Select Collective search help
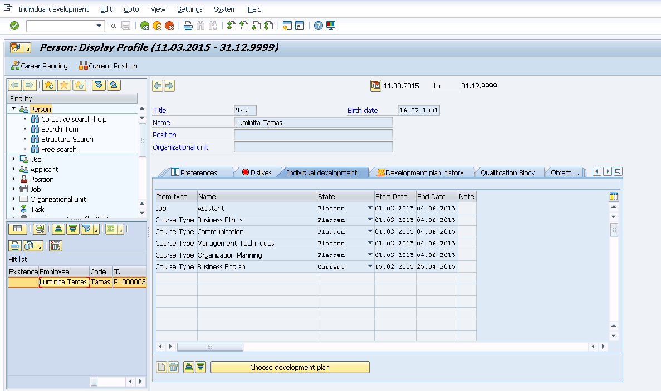 (x=74, y=119)
